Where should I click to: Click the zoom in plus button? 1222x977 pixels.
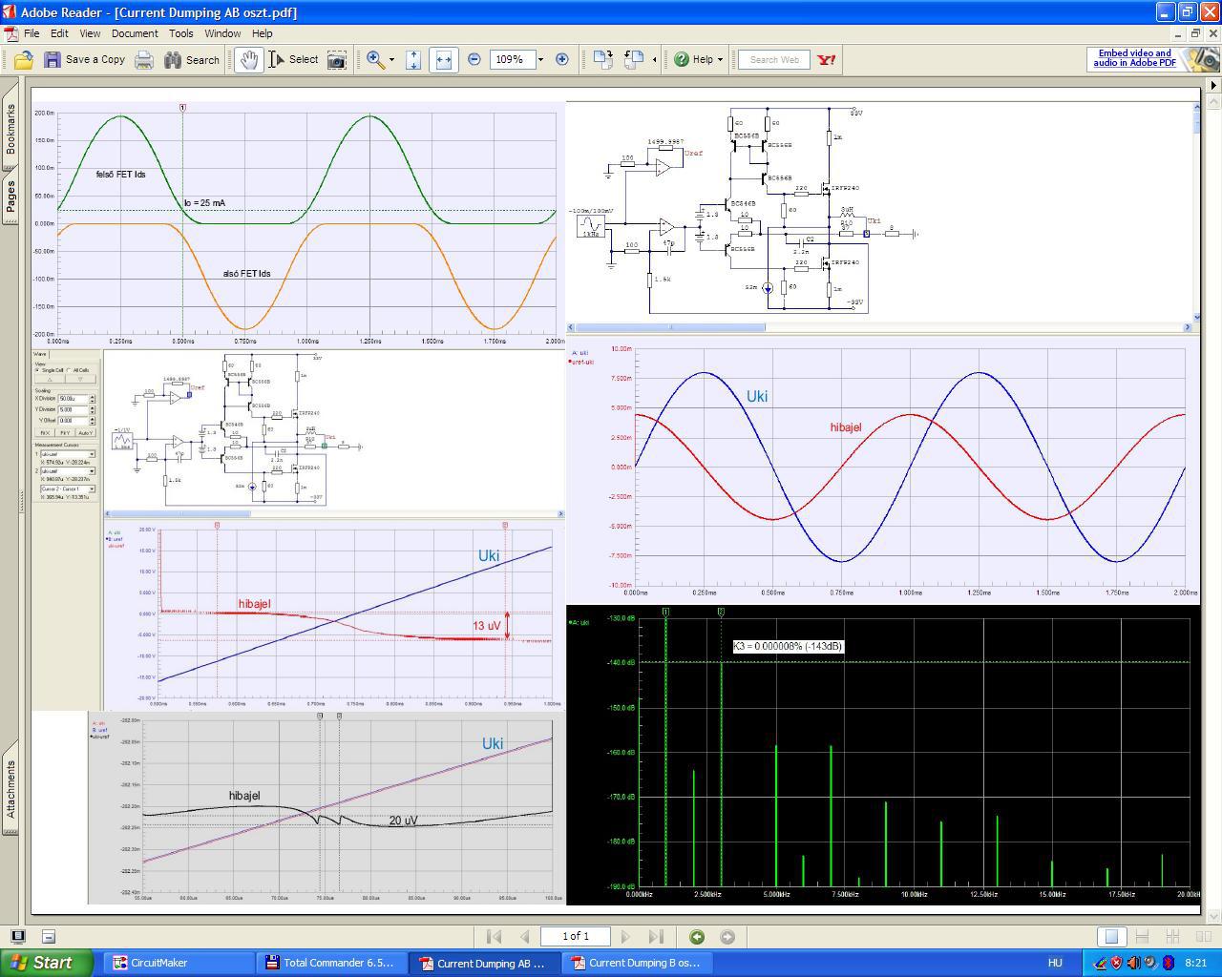coord(562,59)
